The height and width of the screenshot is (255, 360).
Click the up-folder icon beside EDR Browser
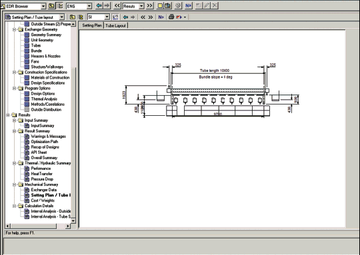[51, 6]
